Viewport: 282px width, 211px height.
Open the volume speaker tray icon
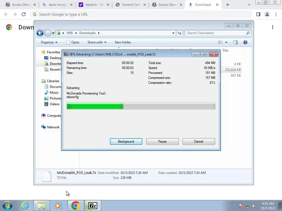point(254,206)
